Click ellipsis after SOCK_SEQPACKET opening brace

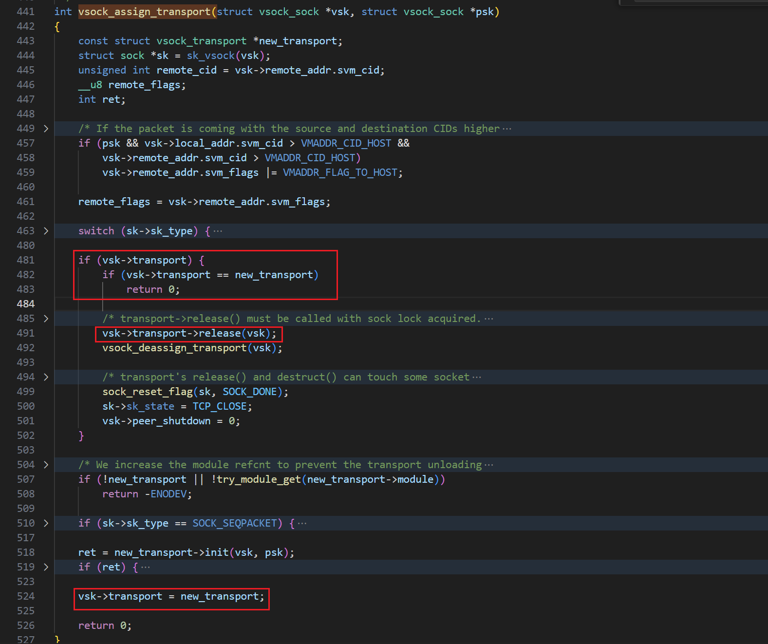(x=302, y=524)
